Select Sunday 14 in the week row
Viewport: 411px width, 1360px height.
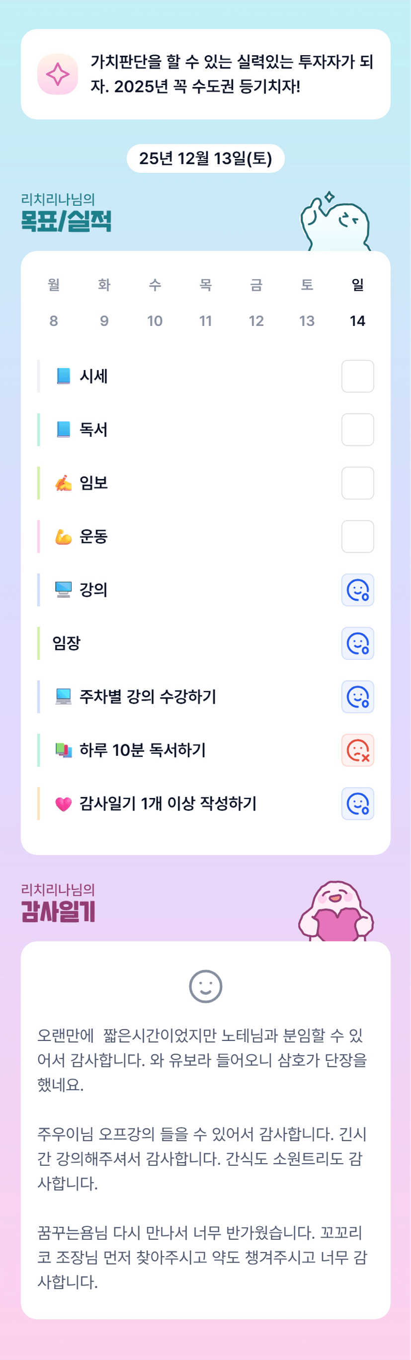[x=358, y=320]
